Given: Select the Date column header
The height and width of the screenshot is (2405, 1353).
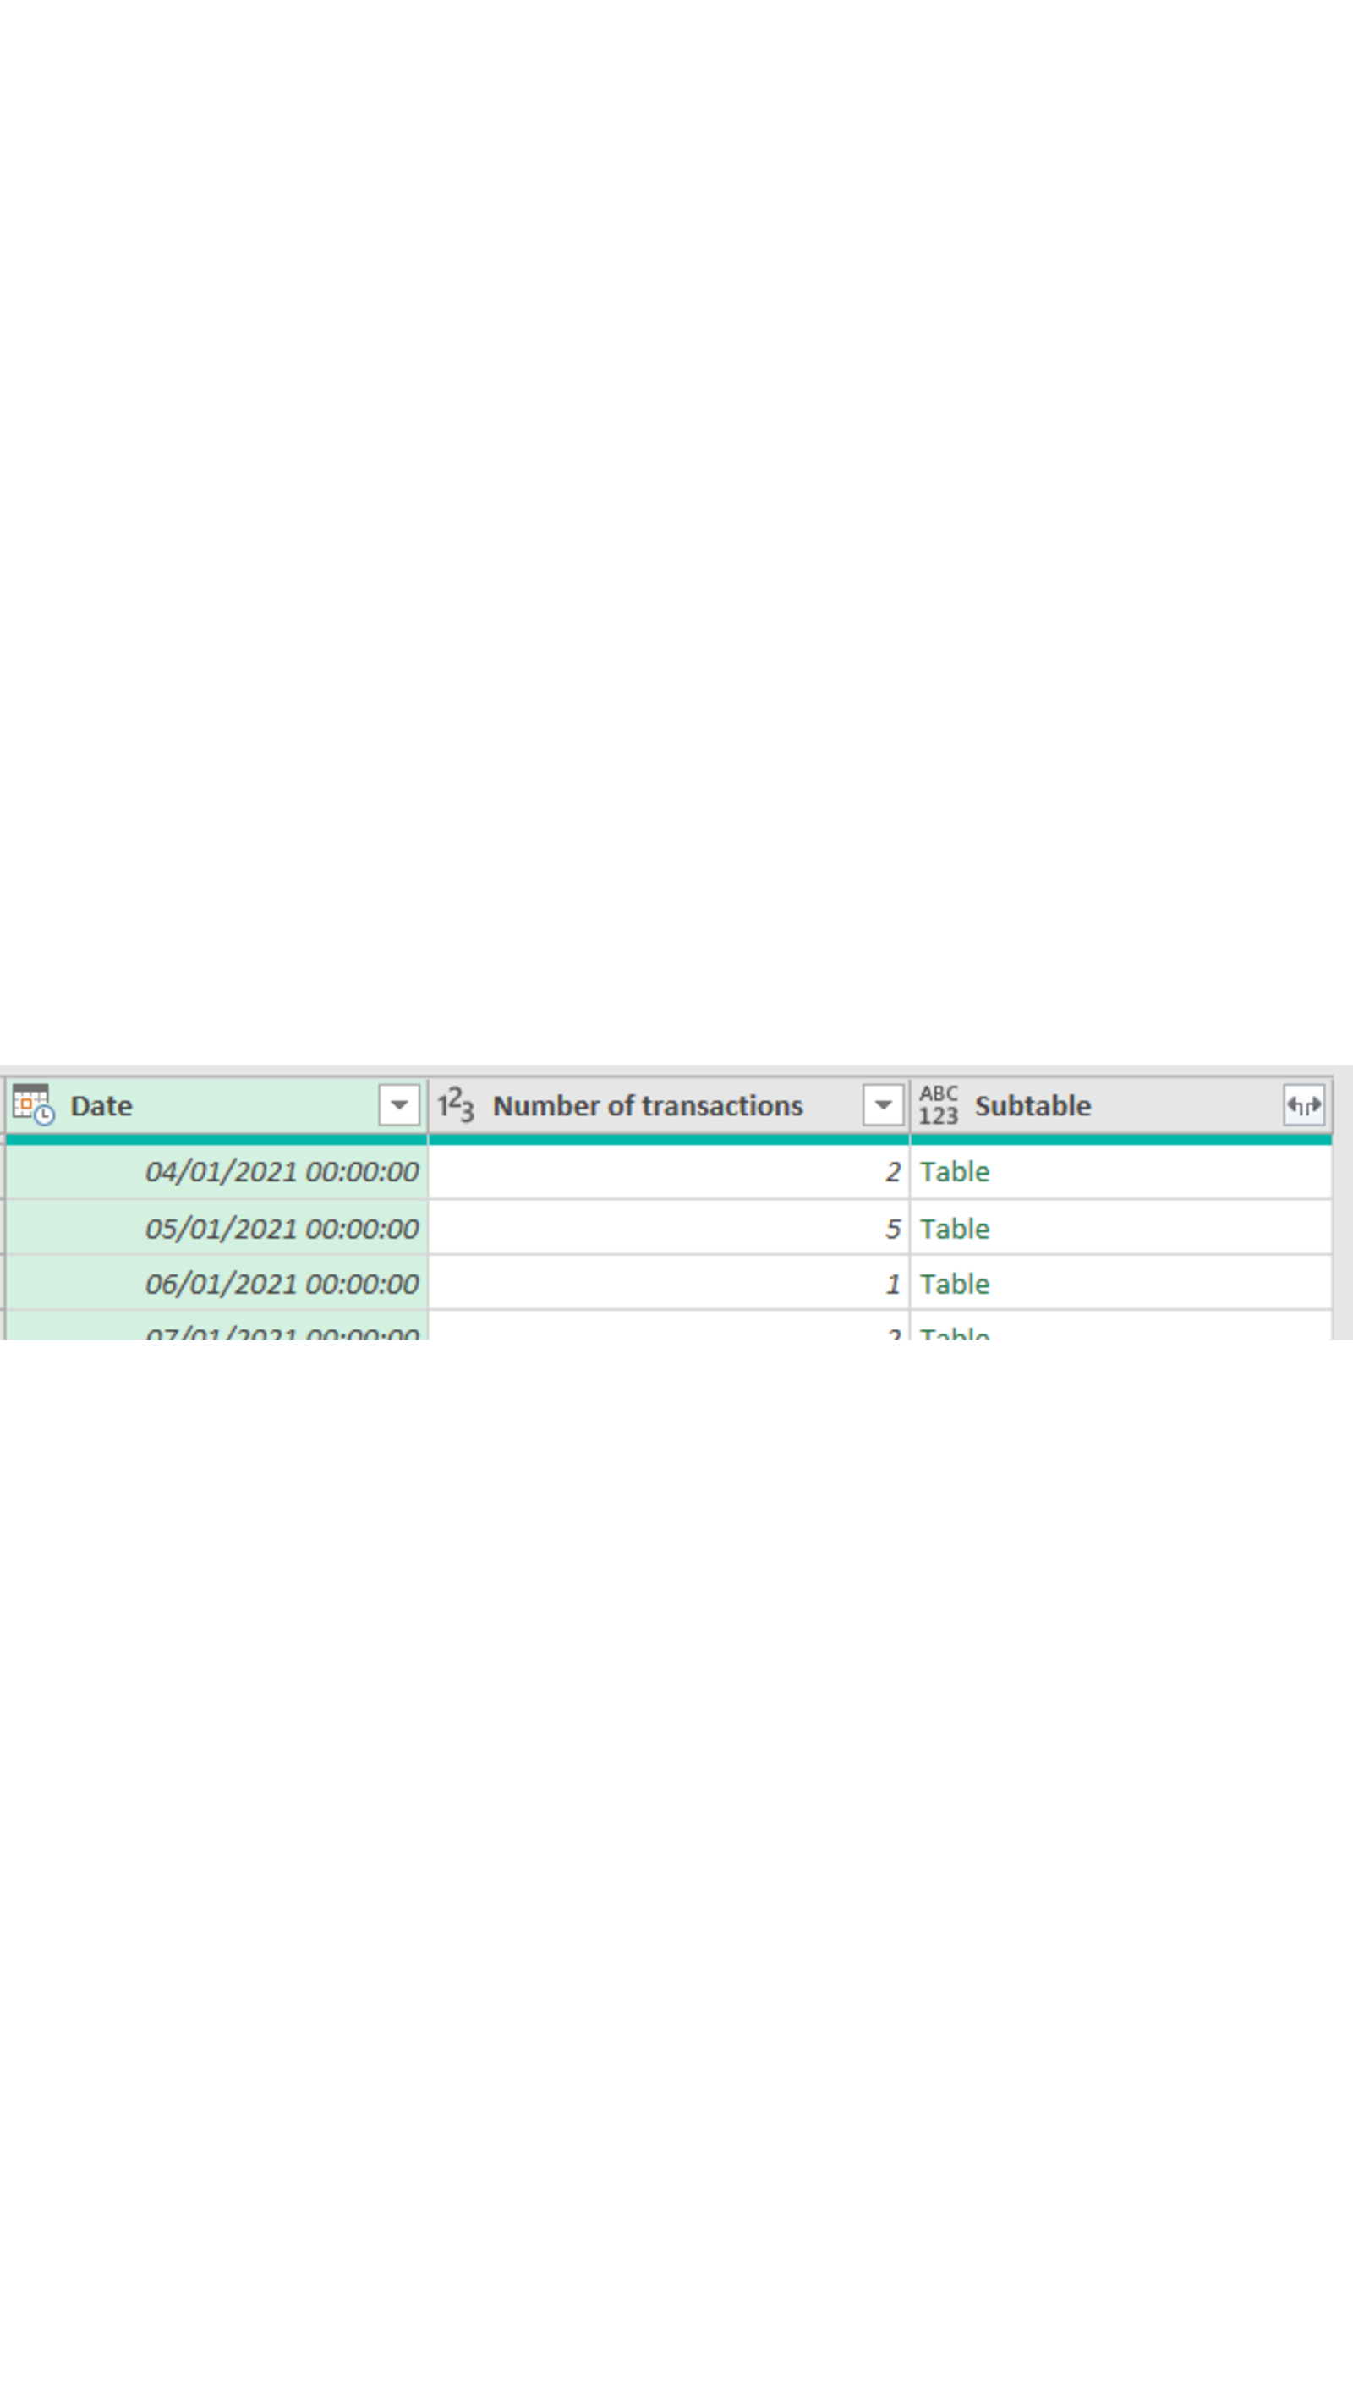Looking at the screenshot, I should point(101,1105).
